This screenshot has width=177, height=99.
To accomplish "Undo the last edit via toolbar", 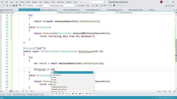I will (20, 5).
